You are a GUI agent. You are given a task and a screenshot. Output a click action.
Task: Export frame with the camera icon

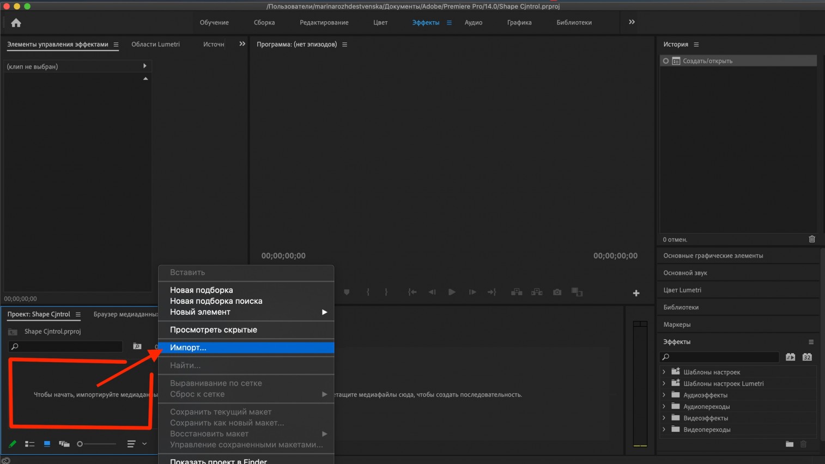click(557, 292)
